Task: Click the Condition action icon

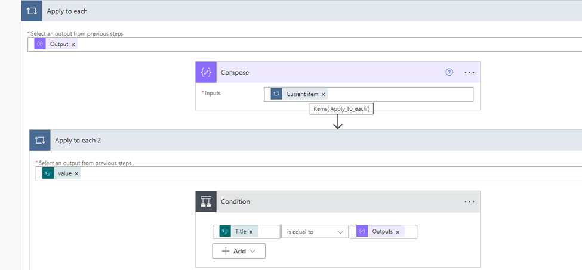Action: 206,201
